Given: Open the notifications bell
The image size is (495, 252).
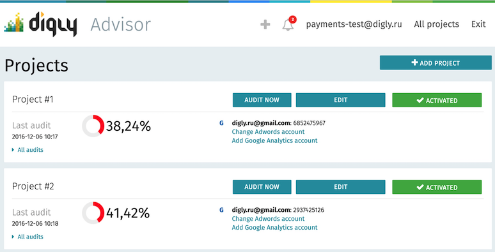Looking at the screenshot, I should tap(288, 25).
